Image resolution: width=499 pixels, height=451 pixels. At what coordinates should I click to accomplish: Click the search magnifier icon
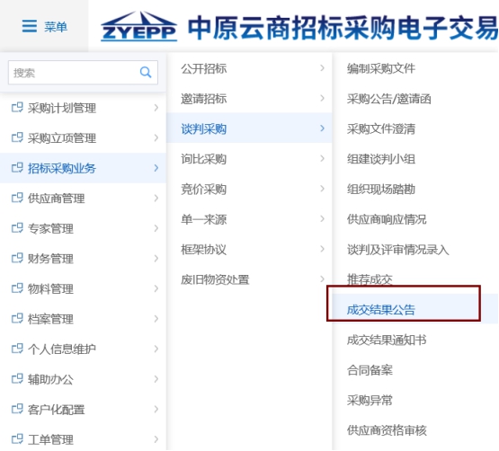(x=146, y=73)
